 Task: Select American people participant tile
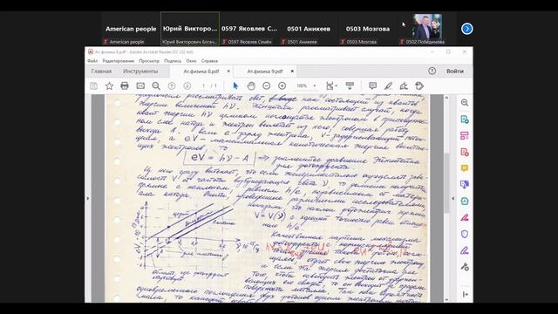[131, 29]
